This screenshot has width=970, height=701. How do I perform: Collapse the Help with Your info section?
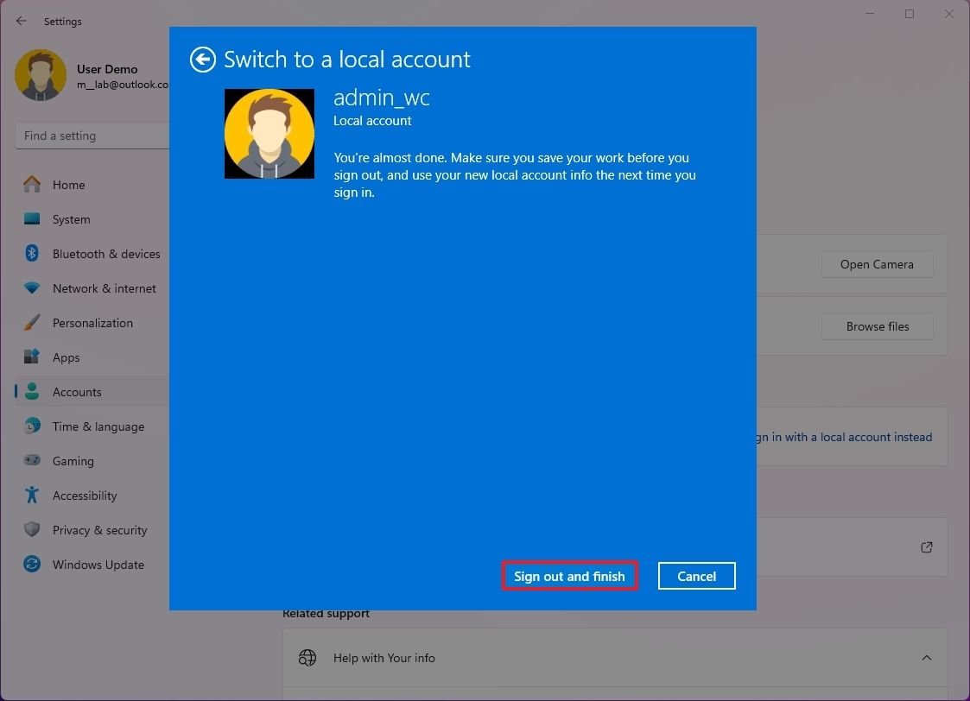coord(926,657)
